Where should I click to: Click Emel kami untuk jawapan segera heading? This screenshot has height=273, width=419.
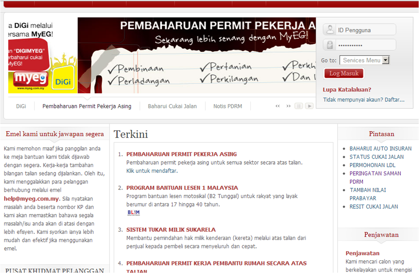click(55, 134)
